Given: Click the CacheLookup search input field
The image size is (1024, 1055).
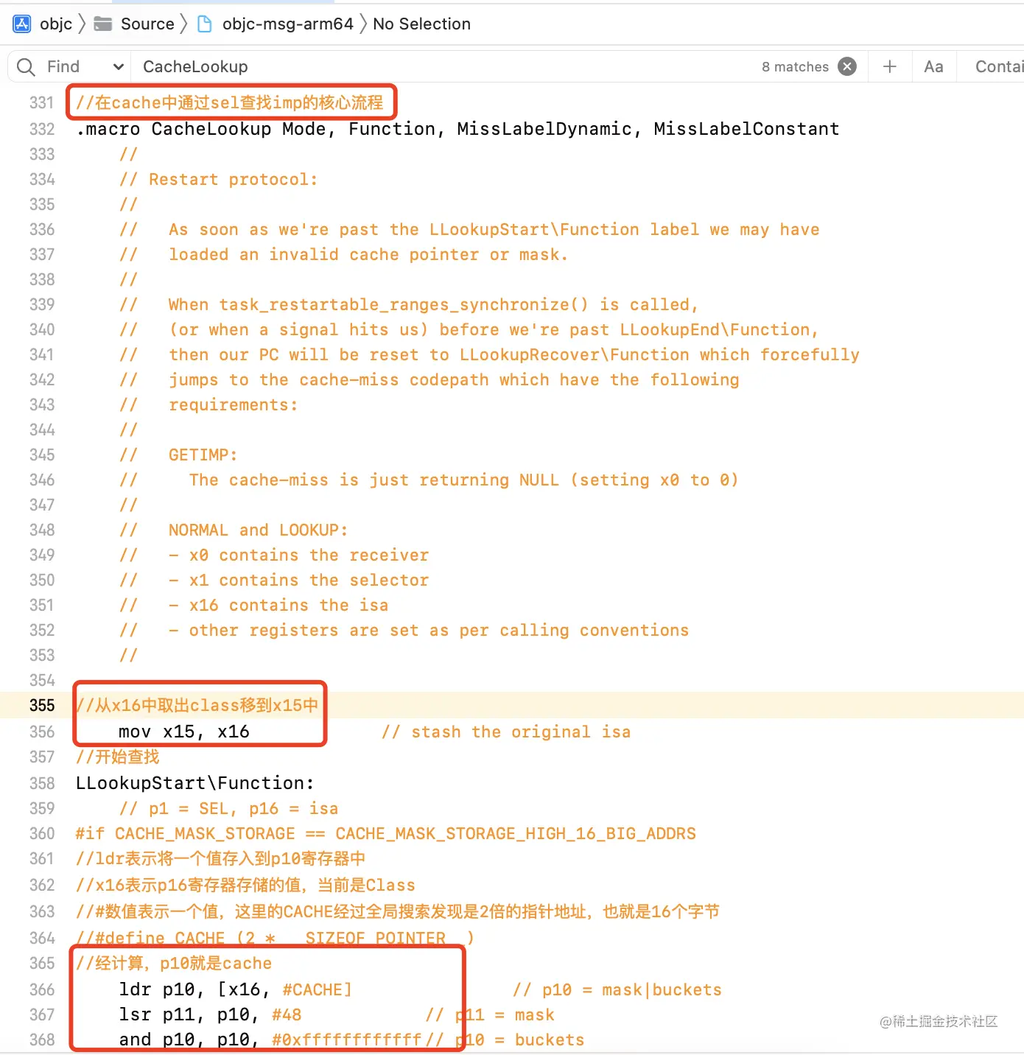Looking at the screenshot, I should tap(442, 67).
